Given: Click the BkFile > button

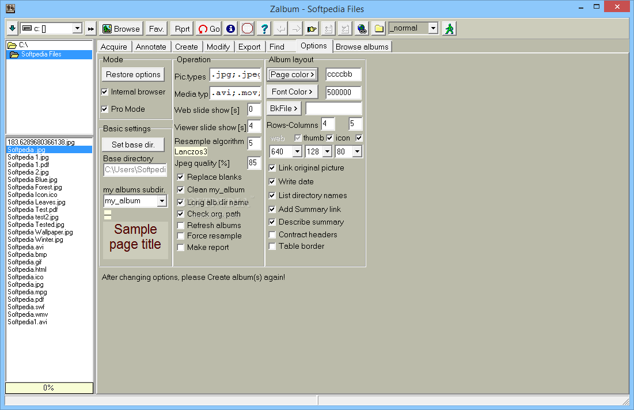Looking at the screenshot, I should 283,108.
